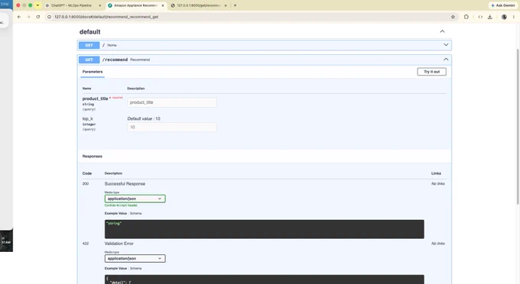Click the page vertical scrollbar

point(518,126)
